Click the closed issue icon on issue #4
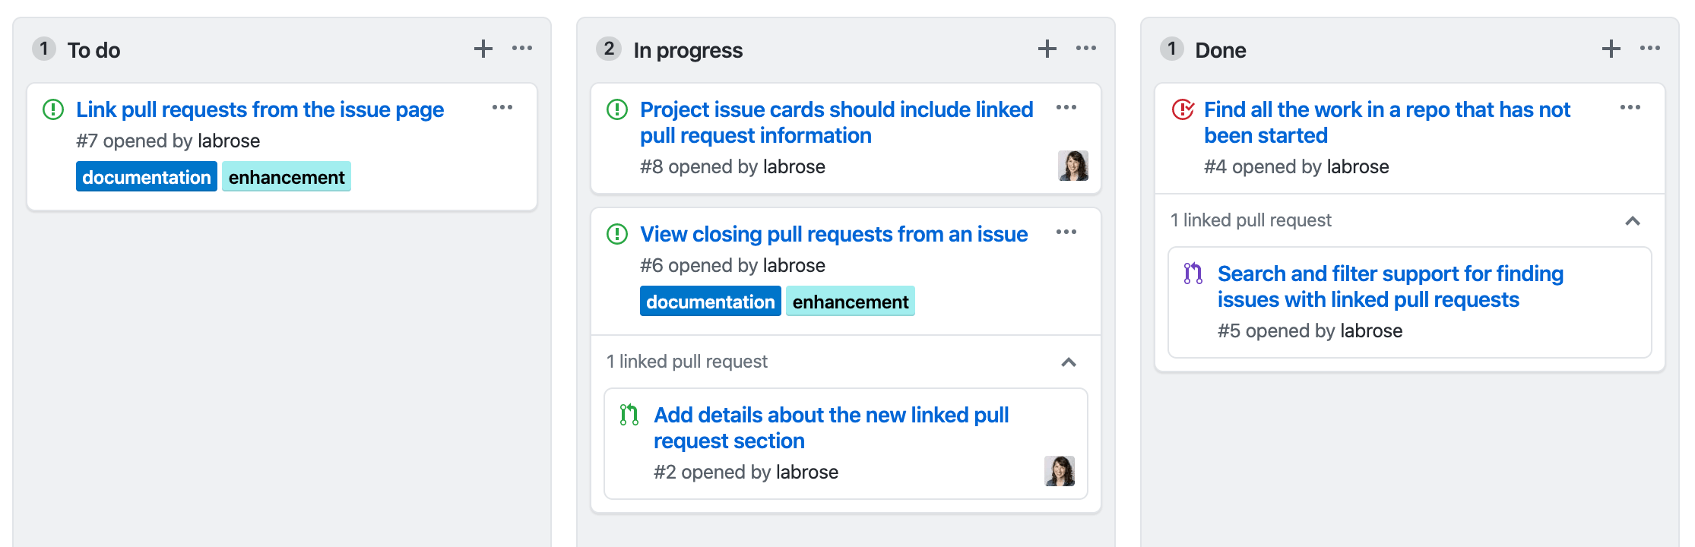Viewport: 1695px width, 547px height. 1183,110
